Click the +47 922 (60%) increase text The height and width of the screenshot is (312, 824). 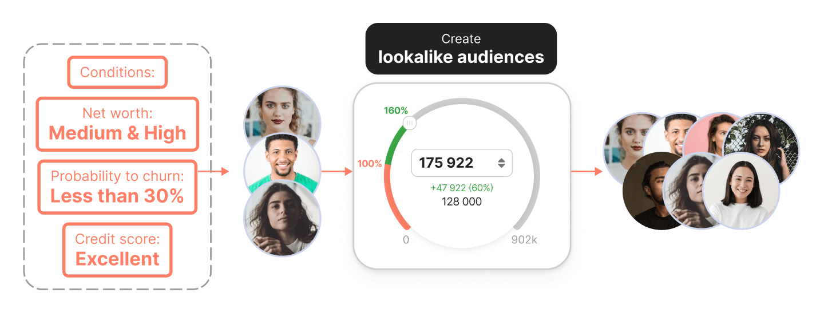click(x=462, y=188)
